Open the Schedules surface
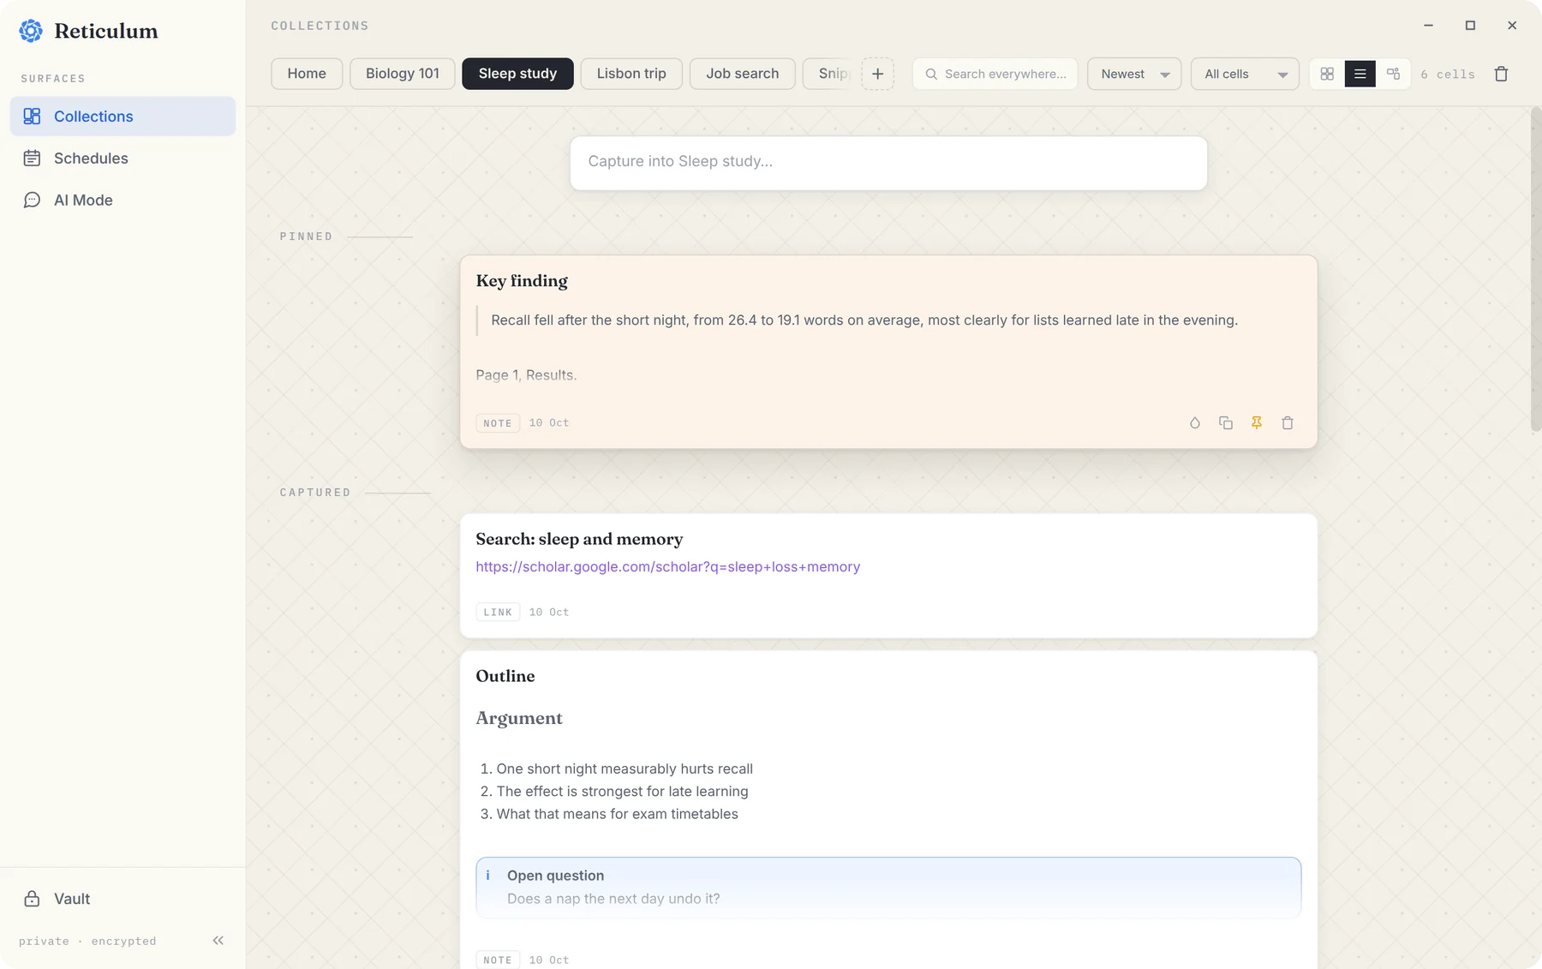The width and height of the screenshot is (1542, 969). click(x=123, y=158)
